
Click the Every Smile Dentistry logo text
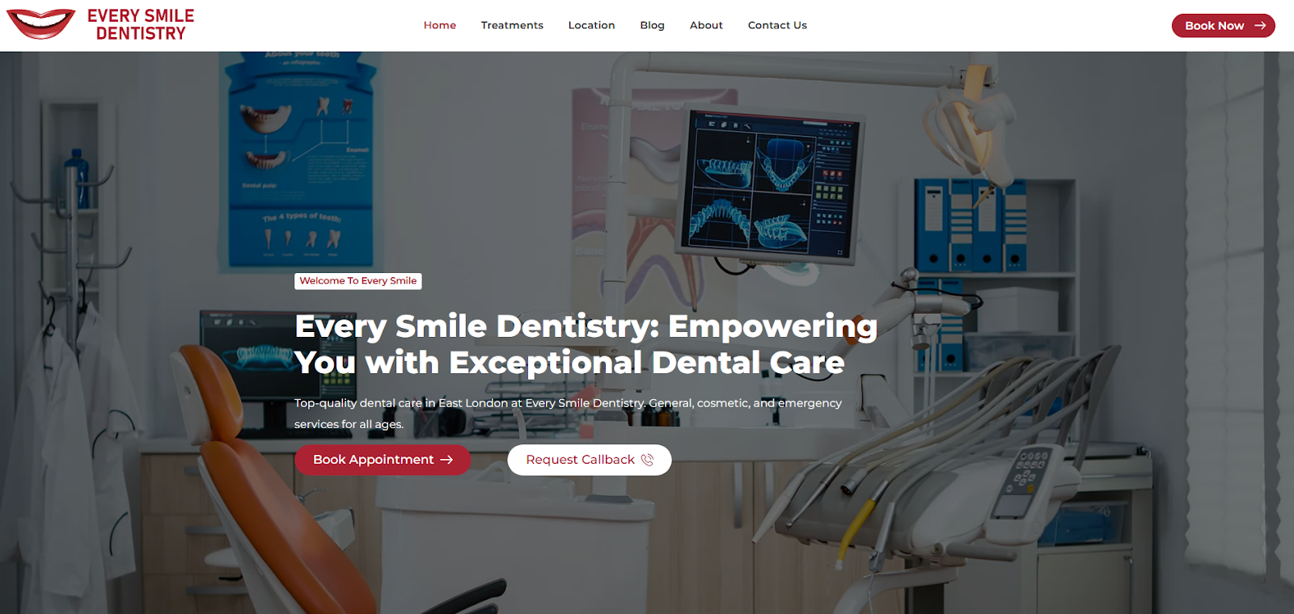(x=141, y=24)
